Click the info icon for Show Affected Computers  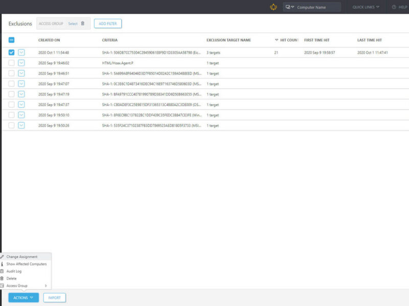(2, 264)
